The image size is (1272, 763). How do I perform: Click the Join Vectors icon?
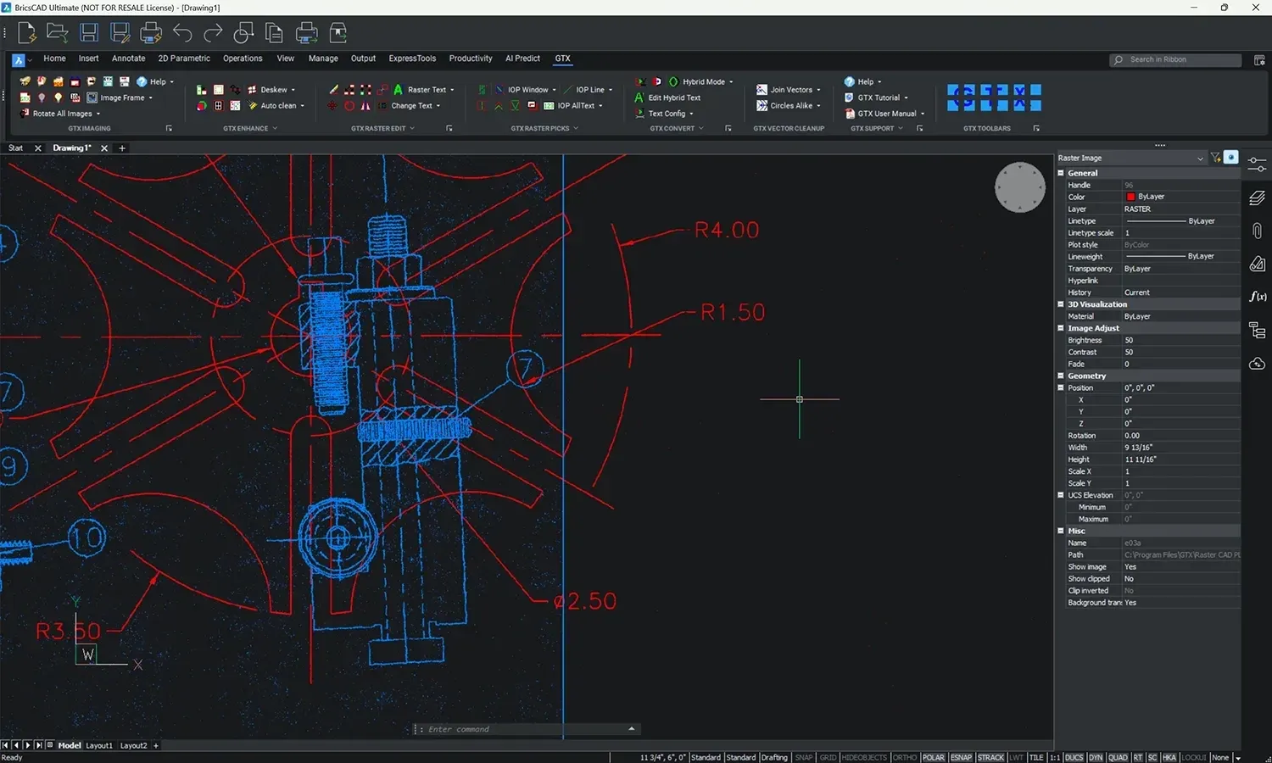coord(762,89)
